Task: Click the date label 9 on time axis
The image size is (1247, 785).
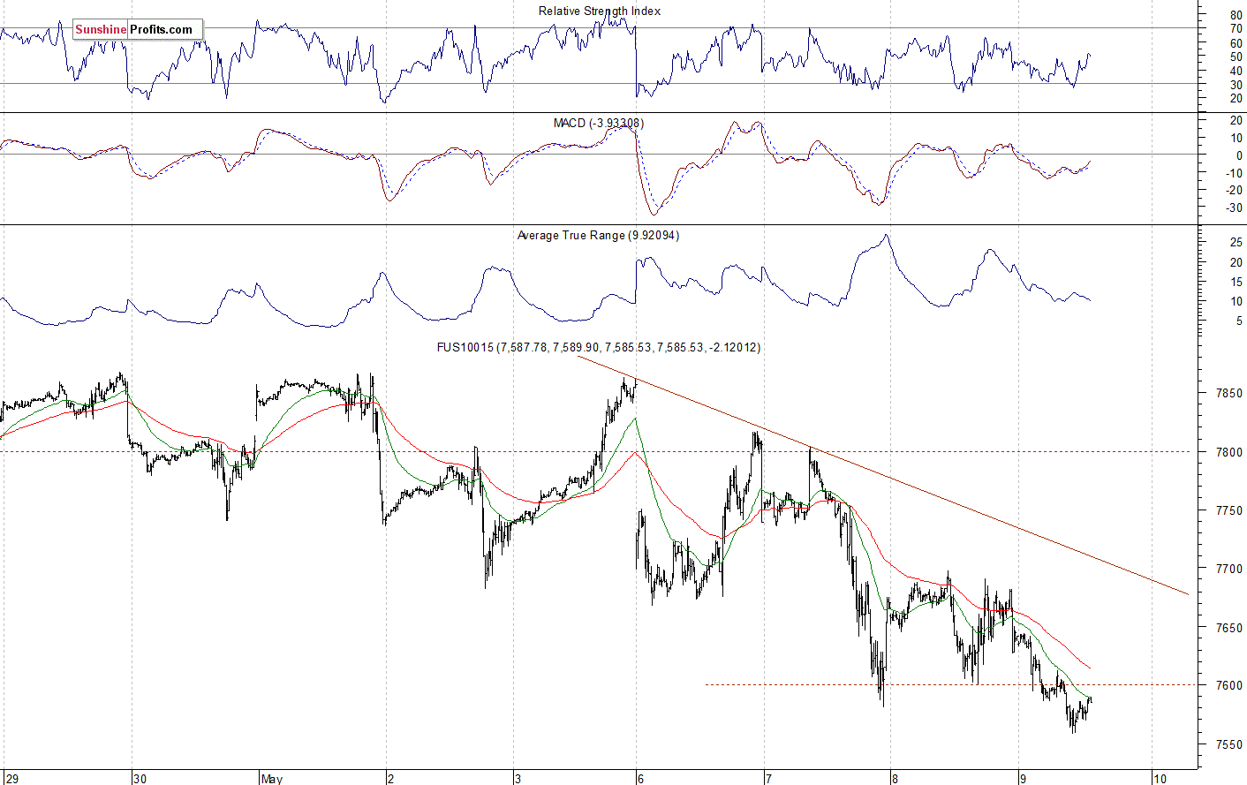Action: click(x=1023, y=779)
